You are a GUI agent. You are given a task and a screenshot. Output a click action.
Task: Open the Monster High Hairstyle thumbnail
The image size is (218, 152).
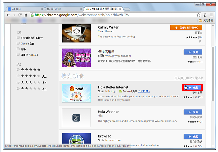click(x=76, y=58)
